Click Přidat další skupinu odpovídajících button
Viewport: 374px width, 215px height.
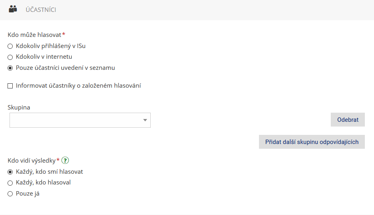pos(312,142)
